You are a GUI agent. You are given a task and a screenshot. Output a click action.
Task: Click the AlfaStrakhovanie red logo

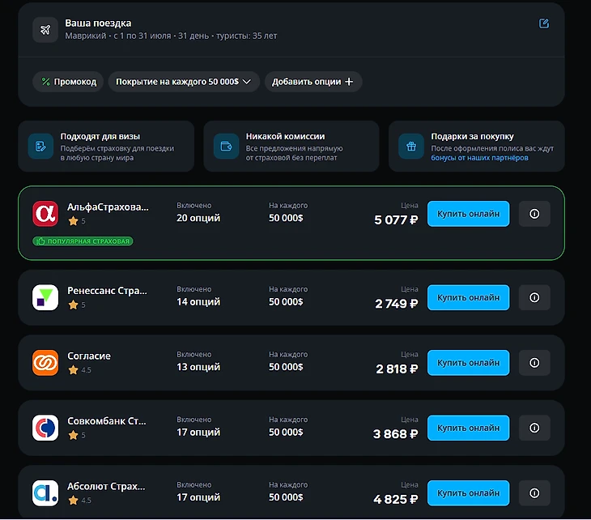click(45, 214)
